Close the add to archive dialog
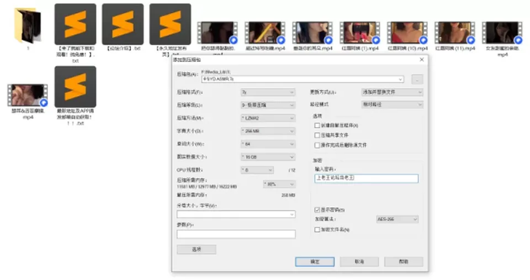Image resolution: width=530 pixels, height=280 pixels. click(421, 60)
